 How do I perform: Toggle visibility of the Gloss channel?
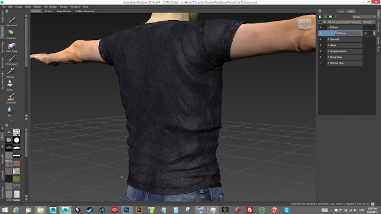tap(320, 45)
